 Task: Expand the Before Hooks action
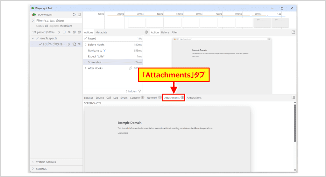(x=85, y=45)
